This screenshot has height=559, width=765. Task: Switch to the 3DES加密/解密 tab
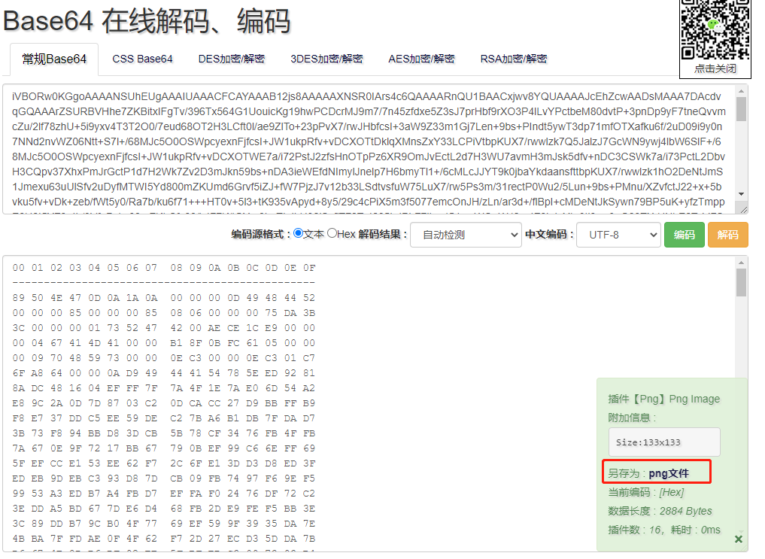point(326,59)
